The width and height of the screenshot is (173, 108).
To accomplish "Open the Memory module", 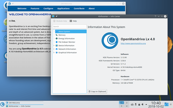I will (x=62, y=35).
